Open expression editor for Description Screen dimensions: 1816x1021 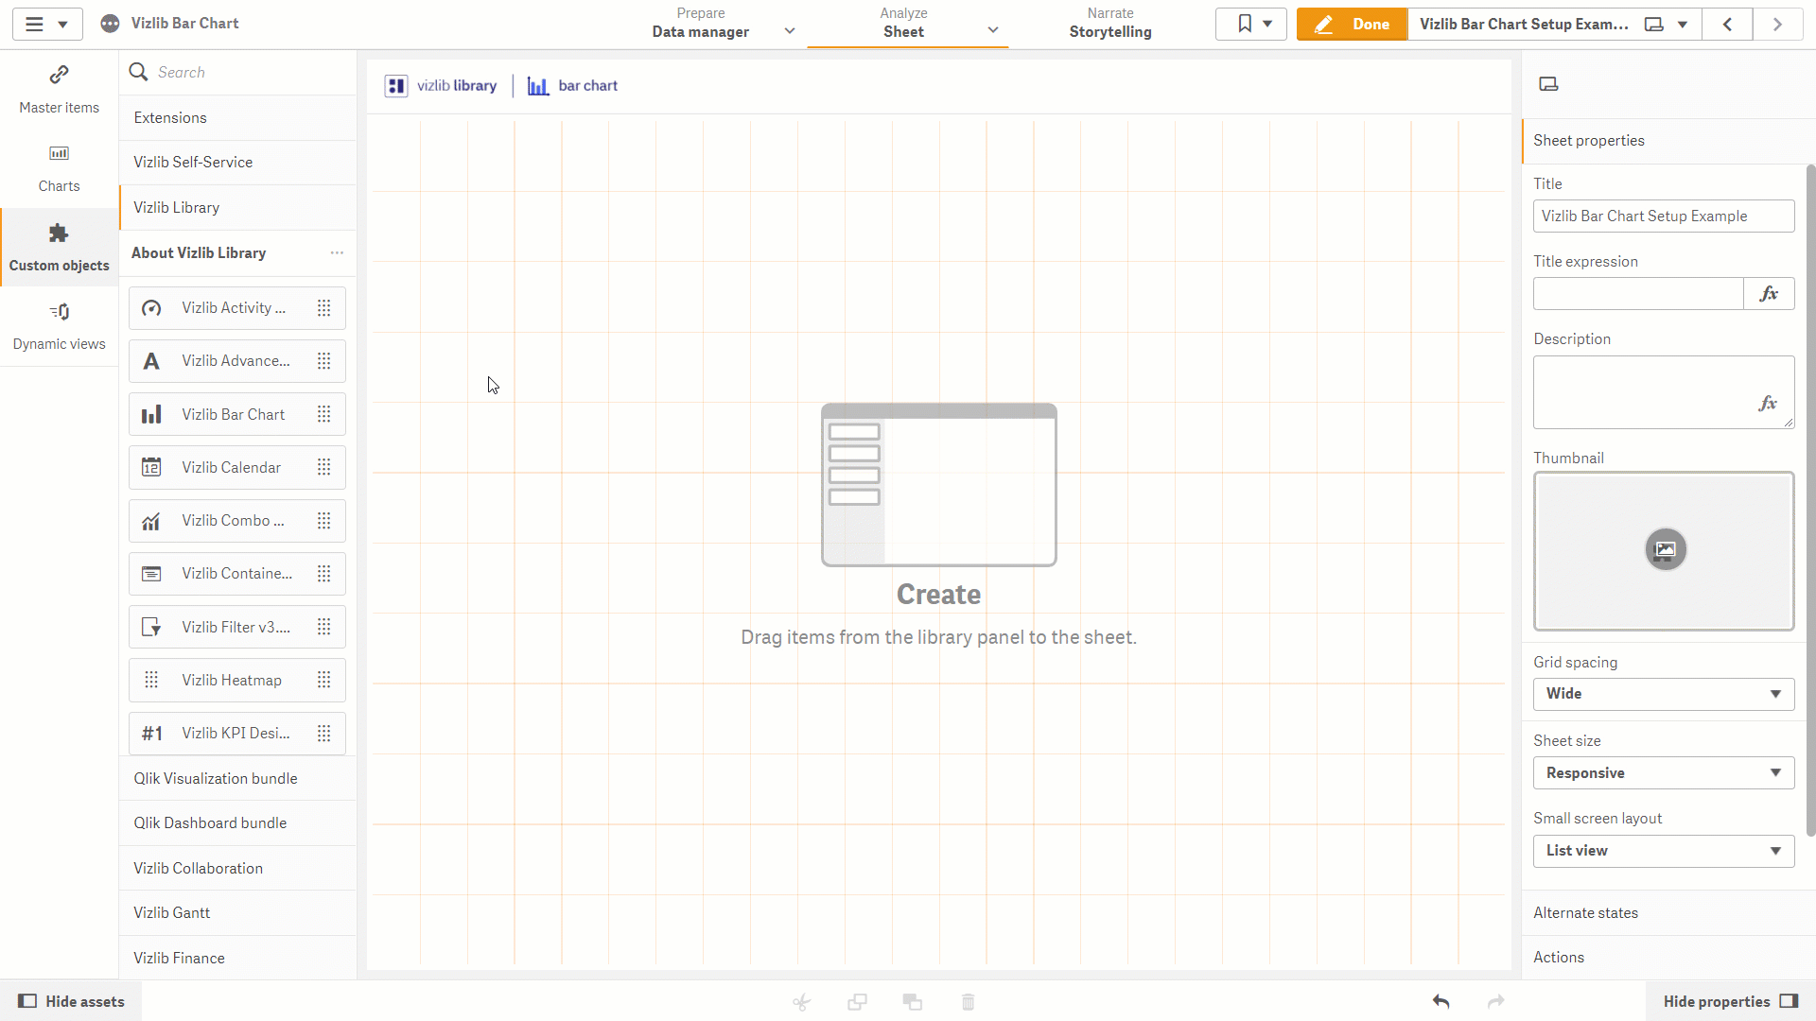[1768, 404]
